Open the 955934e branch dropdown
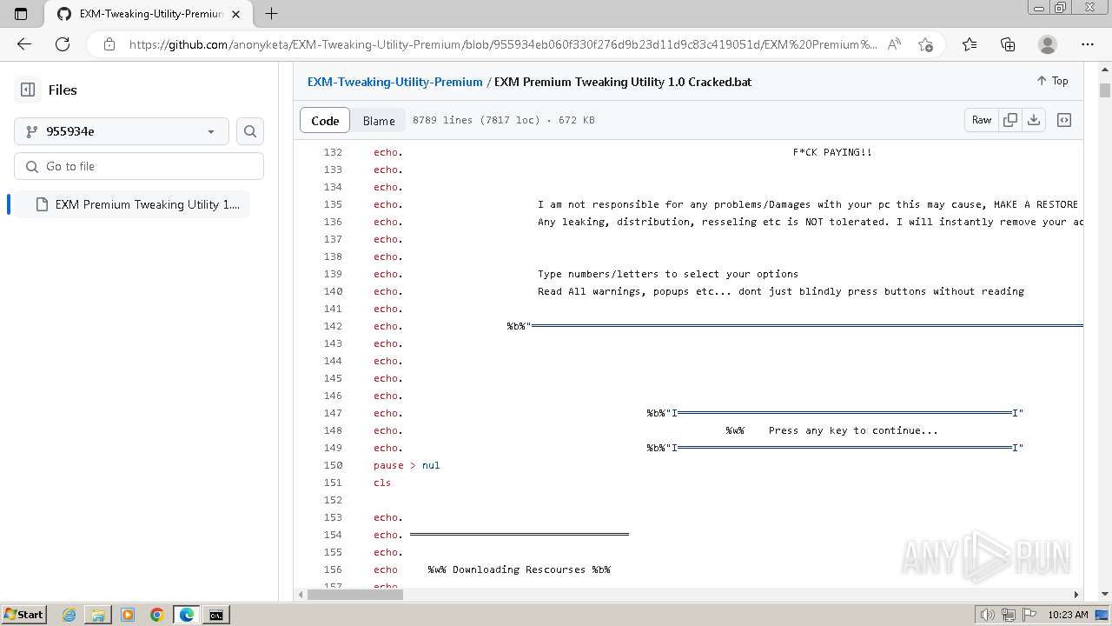Screen dimensions: 1112x626 pyautogui.click(x=122, y=131)
